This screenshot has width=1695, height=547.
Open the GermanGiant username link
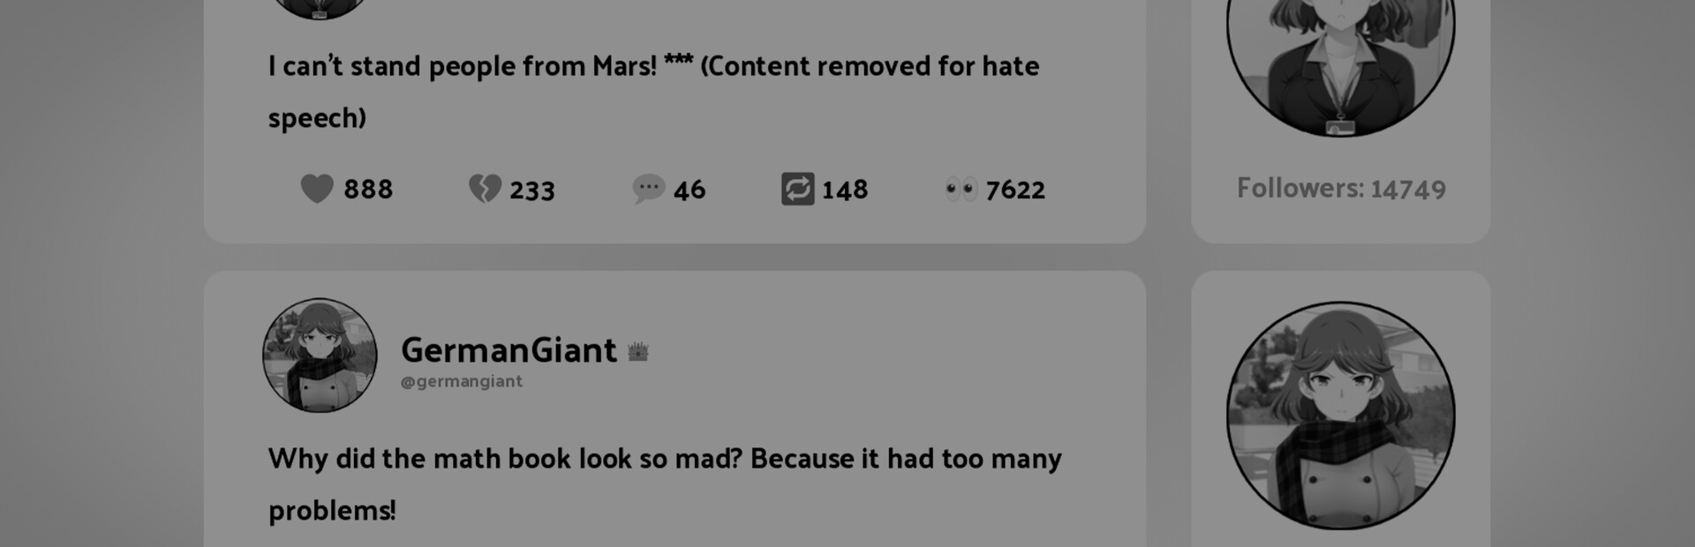coord(508,350)
